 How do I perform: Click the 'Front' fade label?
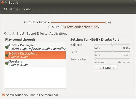point(126,55)
